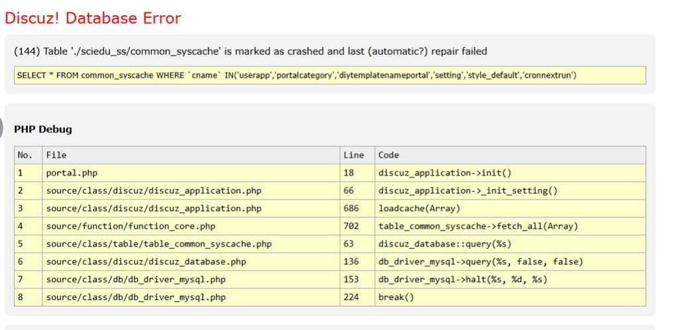Select line number 686 cell
The width and height of the screenshot is (680, 330).
pyautogui.click(x=357, y=209)
